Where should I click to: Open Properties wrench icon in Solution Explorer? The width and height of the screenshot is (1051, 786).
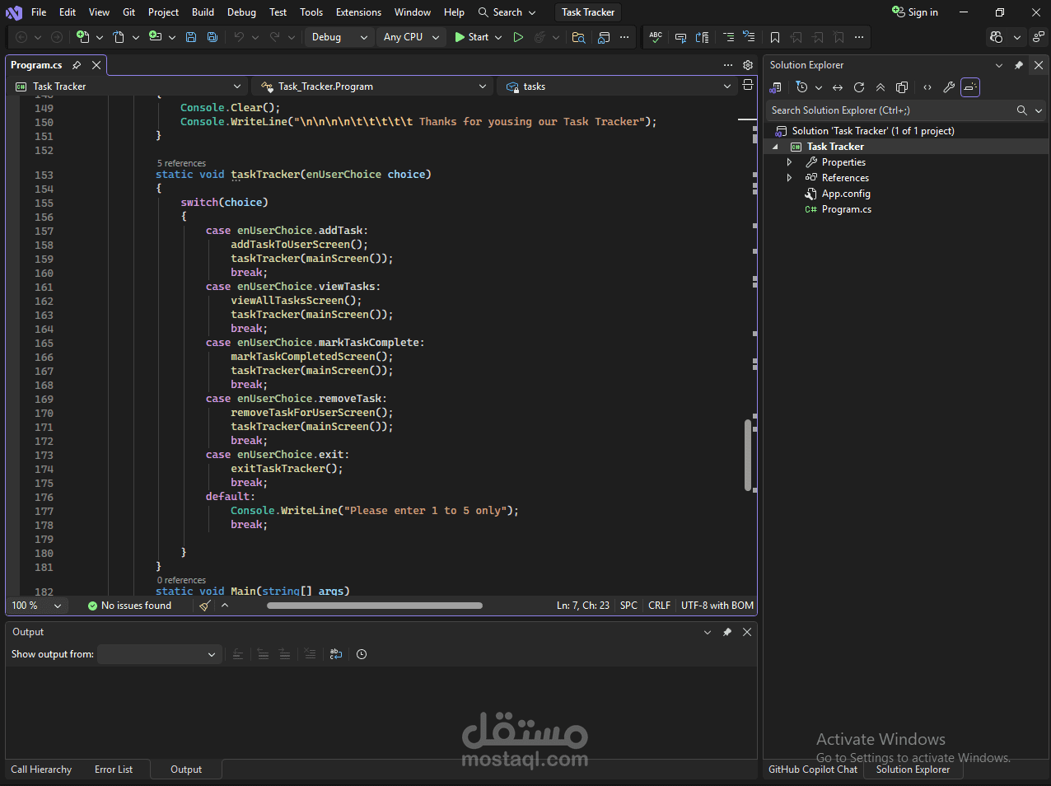[x=949, y=87]
